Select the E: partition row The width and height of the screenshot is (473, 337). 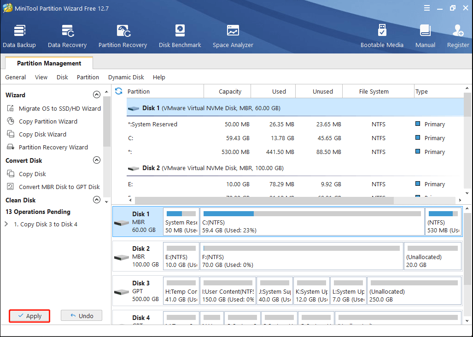click(295, 184)
